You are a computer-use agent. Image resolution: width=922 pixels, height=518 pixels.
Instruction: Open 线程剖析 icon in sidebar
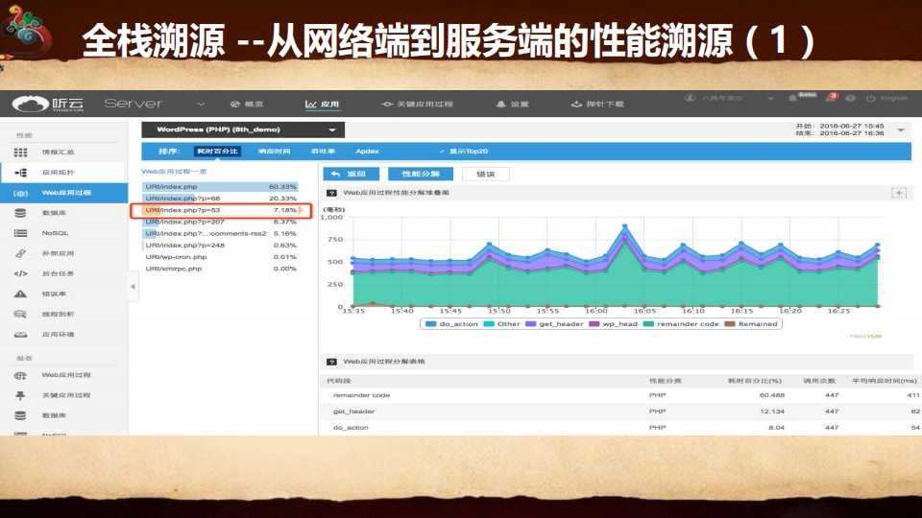[x=20, y=315]
